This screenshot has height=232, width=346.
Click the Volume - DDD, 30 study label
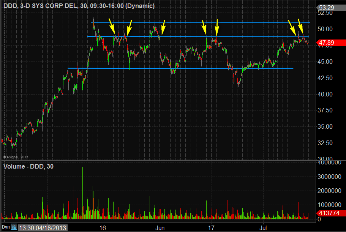[28, 166]
